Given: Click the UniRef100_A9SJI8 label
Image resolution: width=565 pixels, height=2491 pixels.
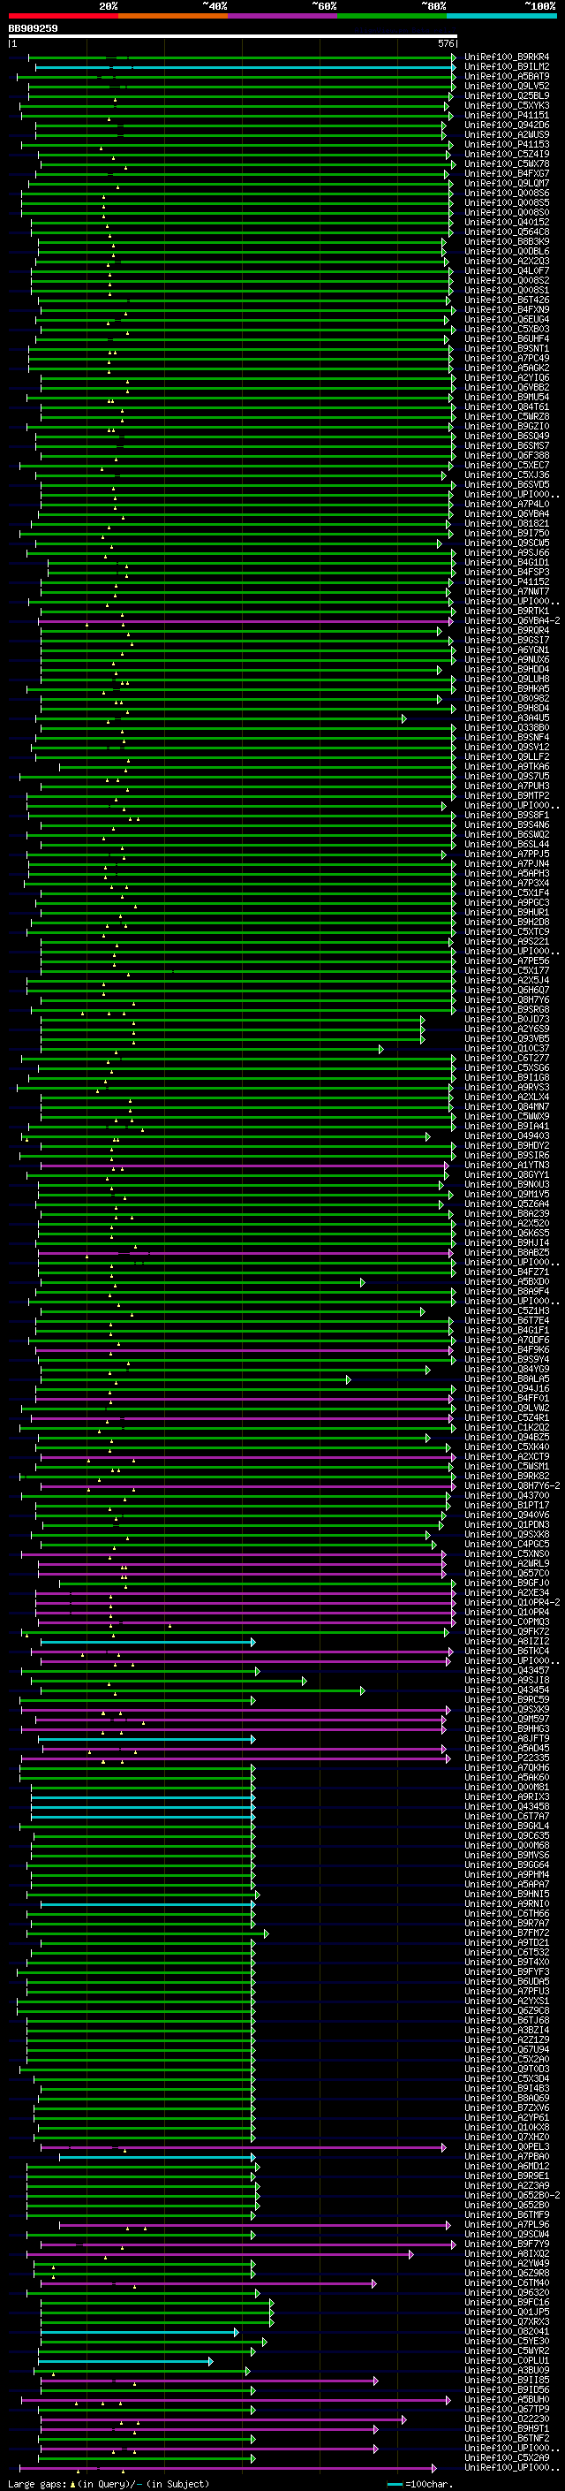Looking at the screenshot, I should (507, 1680).
